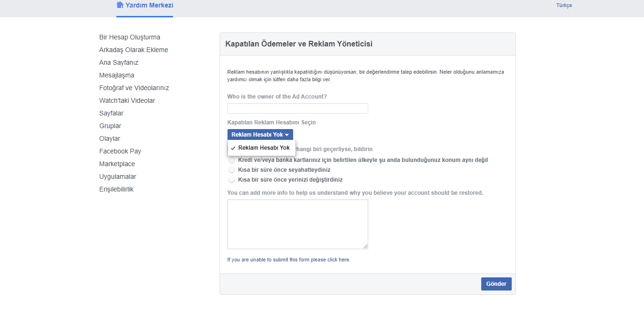Choose checked Reklam Hesabı Yok menu option

[x=262, y=148]
